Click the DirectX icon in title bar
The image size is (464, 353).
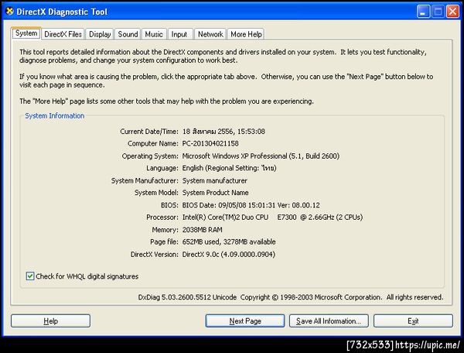pyautogui.click(x=10, y=12)
